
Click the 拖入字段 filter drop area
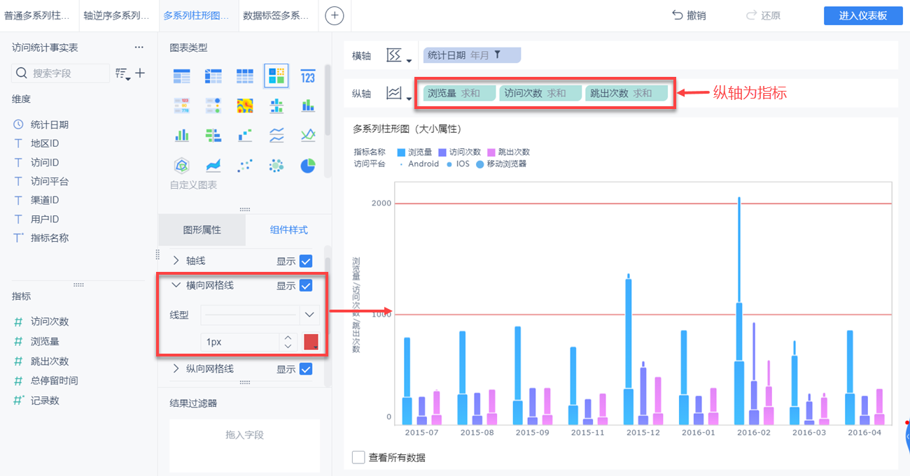pyautogui.click(x=244, y=445)
